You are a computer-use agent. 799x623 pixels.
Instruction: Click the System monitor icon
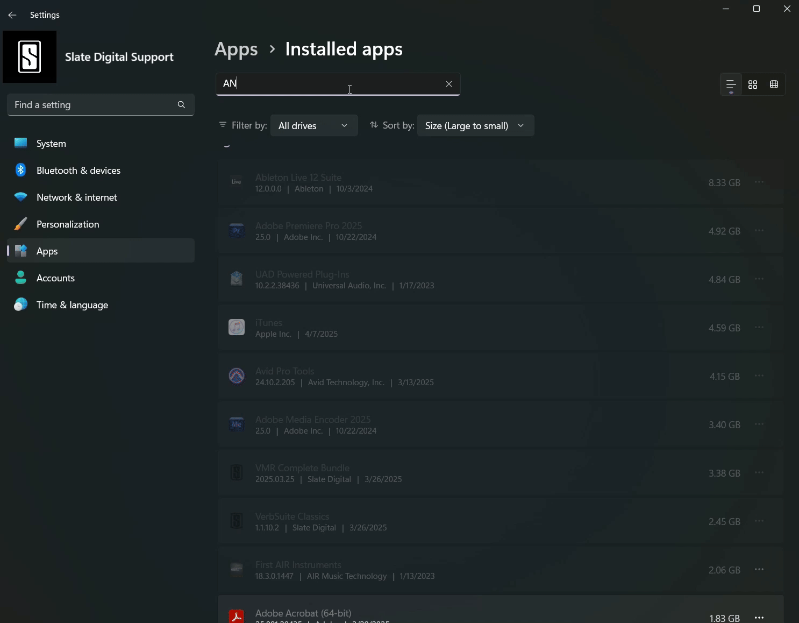click(x=20, y=143)
